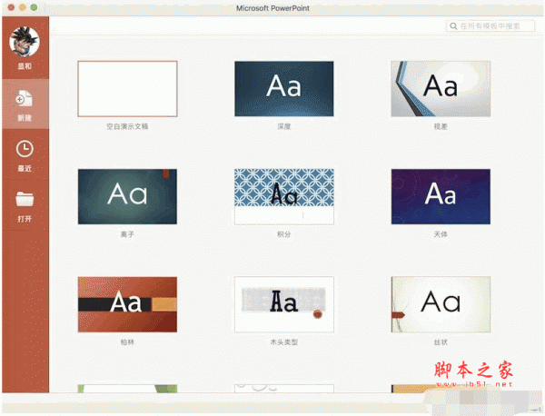Click the 天体 template name label
This screenshot has height=416, width=545.
[441, 234]
